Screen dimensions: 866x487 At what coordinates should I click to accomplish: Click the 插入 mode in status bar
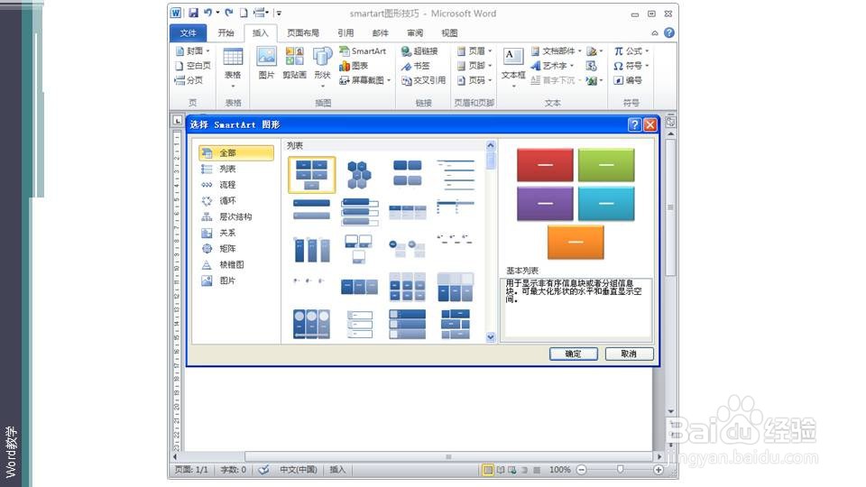coord(337,470)
